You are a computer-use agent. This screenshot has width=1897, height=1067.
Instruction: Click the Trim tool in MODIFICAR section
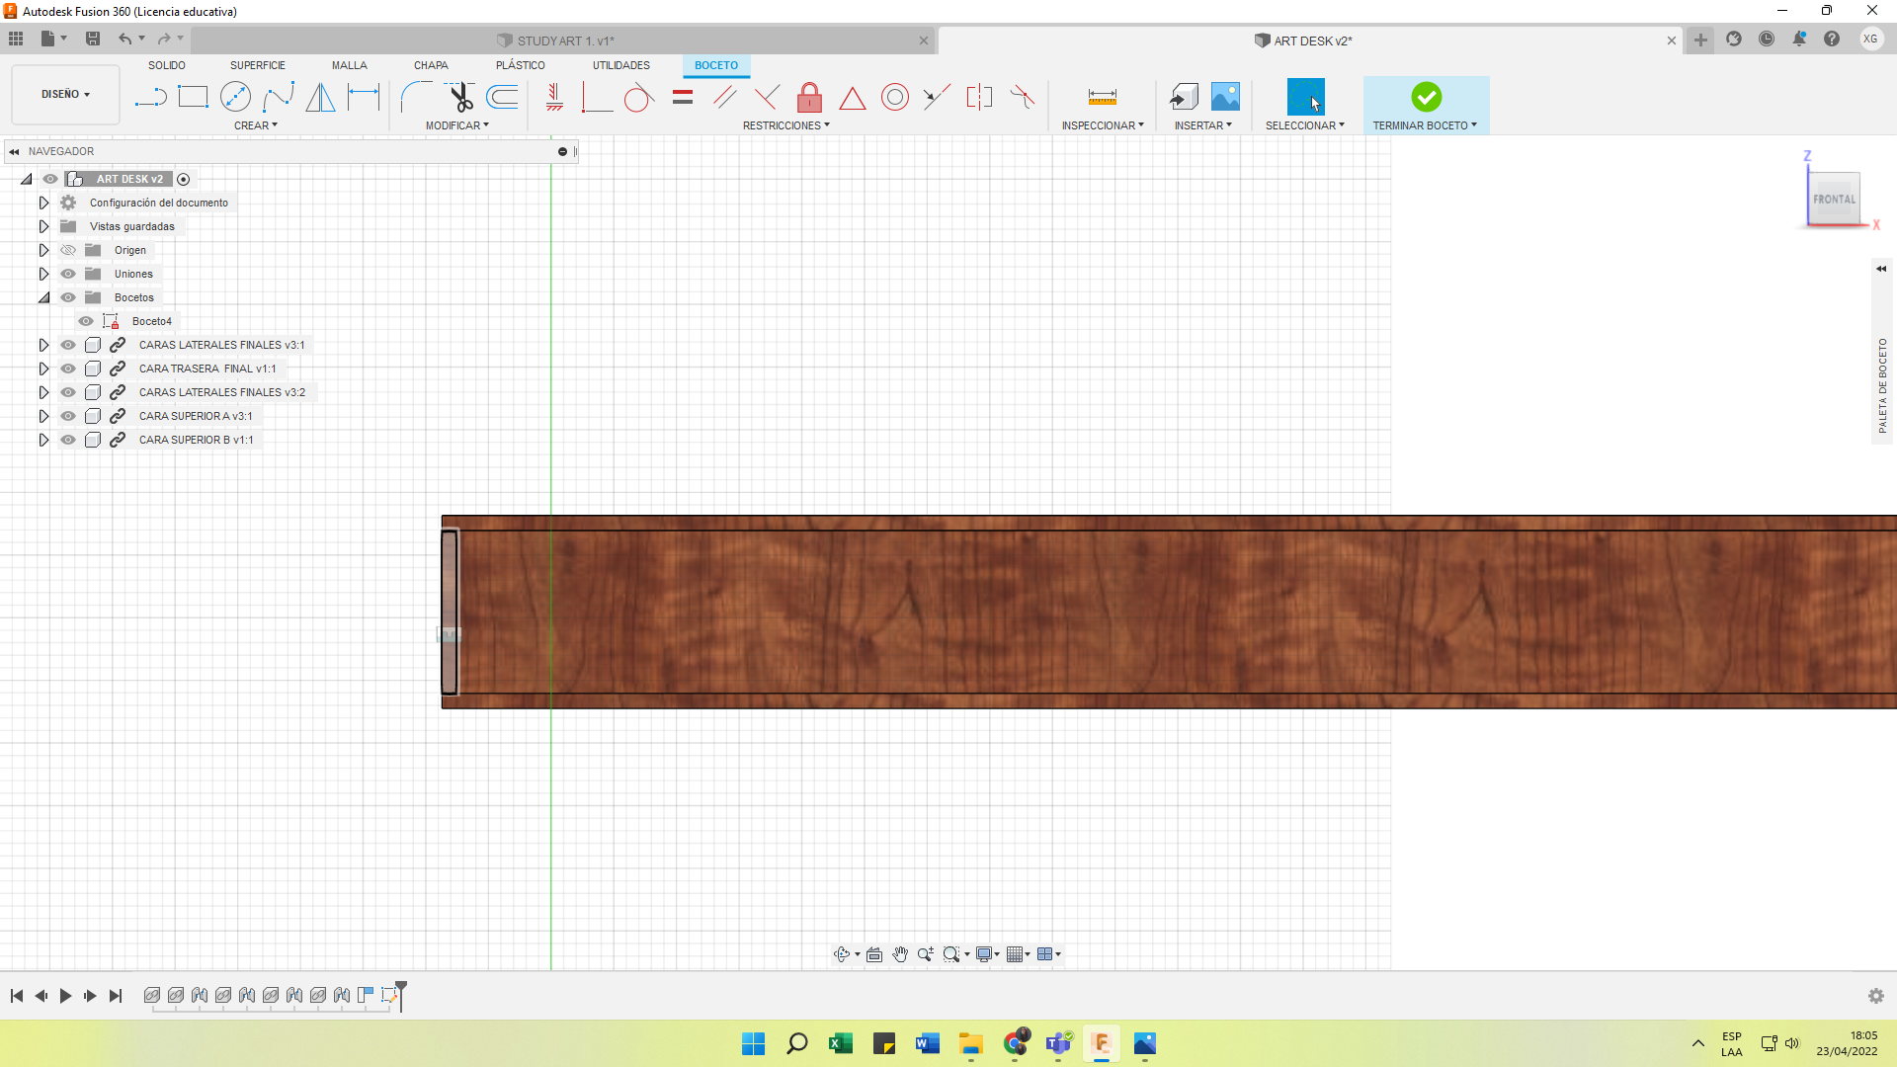pos(461,97)
